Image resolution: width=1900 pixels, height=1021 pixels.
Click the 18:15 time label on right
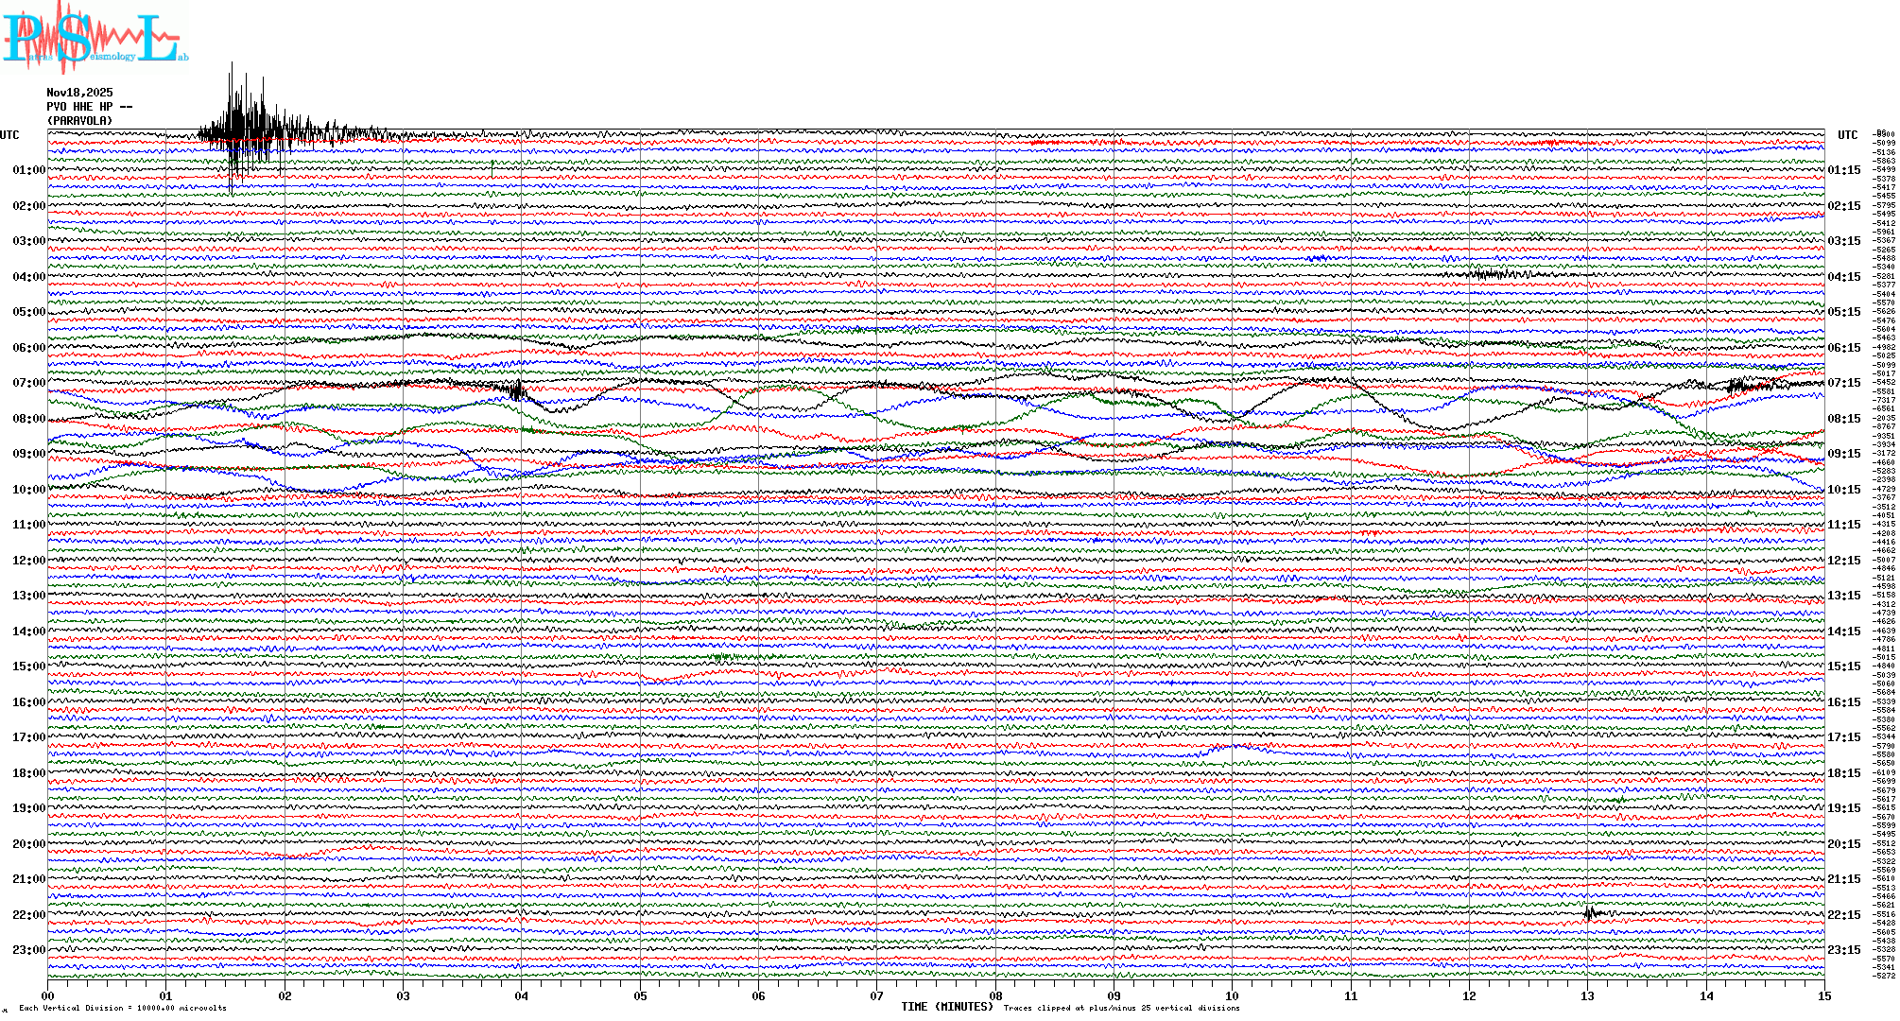(1843, 773)
